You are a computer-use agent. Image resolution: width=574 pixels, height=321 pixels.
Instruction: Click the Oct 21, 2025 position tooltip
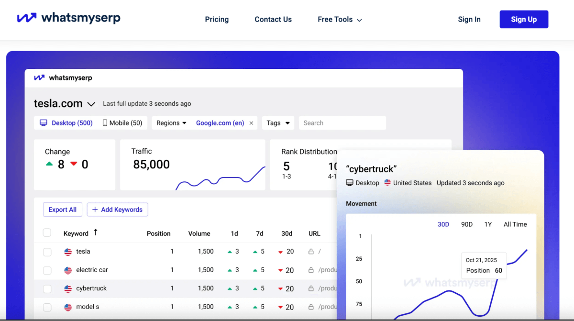(x=484, y=266)
